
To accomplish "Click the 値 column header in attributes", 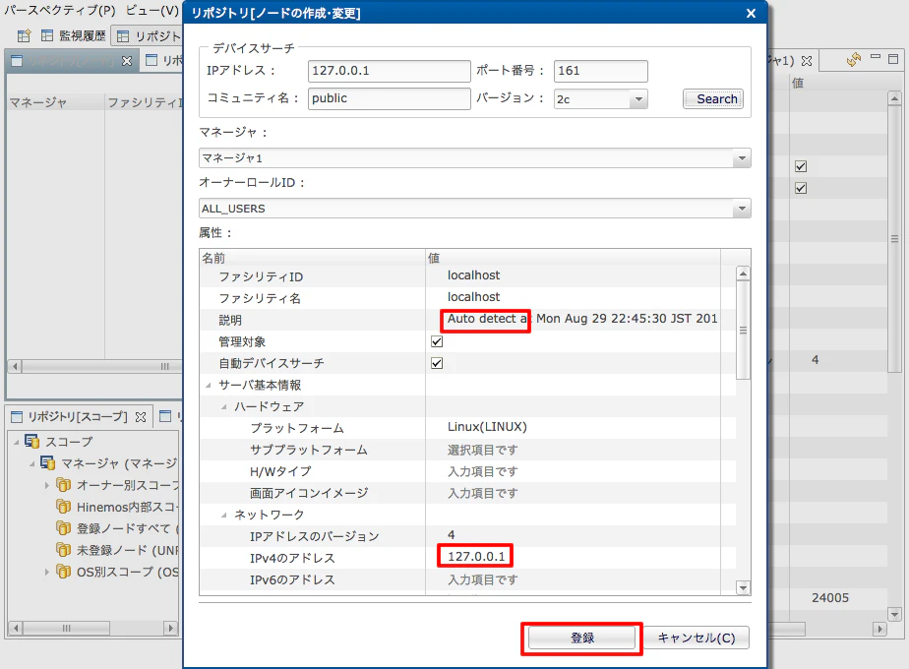I will [573, 258].
